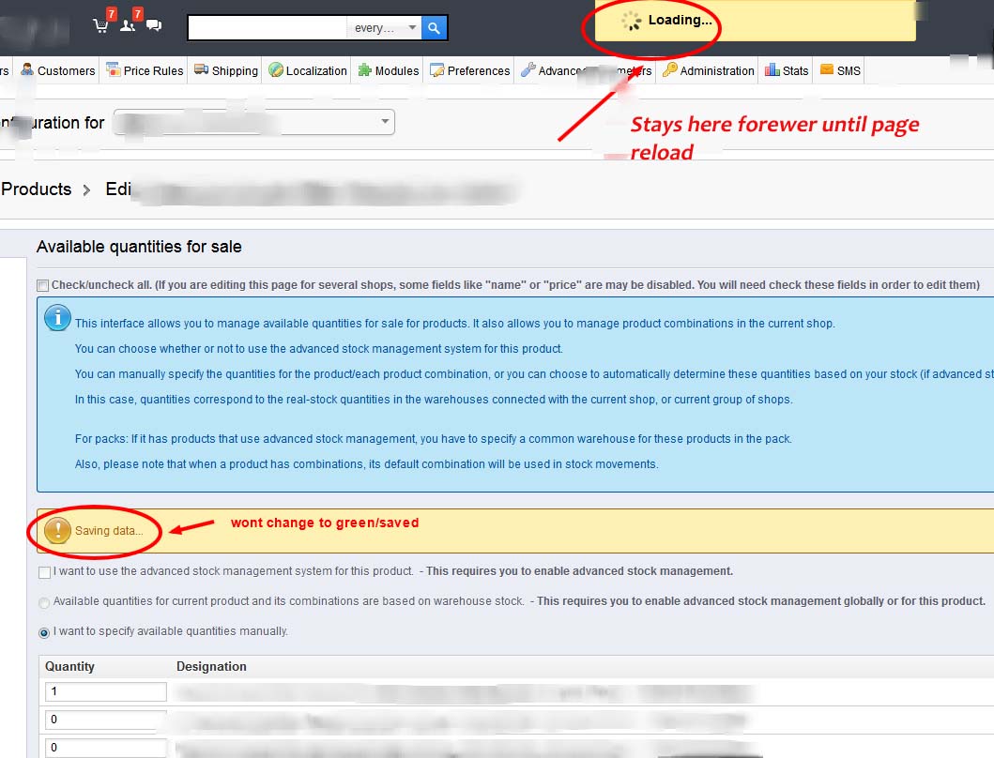The height and width of the screenshot is (758, 994).
Task: Select quantities based on warehouse stock radio
Action: 44,602
